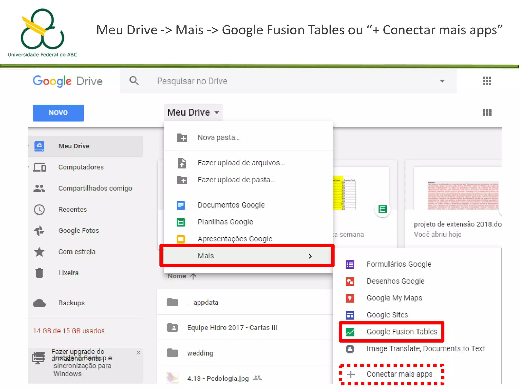519x389 pixels.
Task: Click the Google My Maps pin icon
Action: tap(350, 298)
